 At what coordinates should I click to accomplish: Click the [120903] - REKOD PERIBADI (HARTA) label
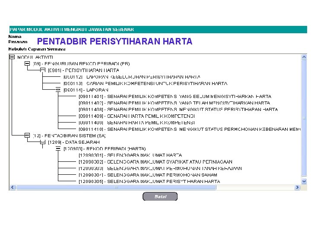105,149
